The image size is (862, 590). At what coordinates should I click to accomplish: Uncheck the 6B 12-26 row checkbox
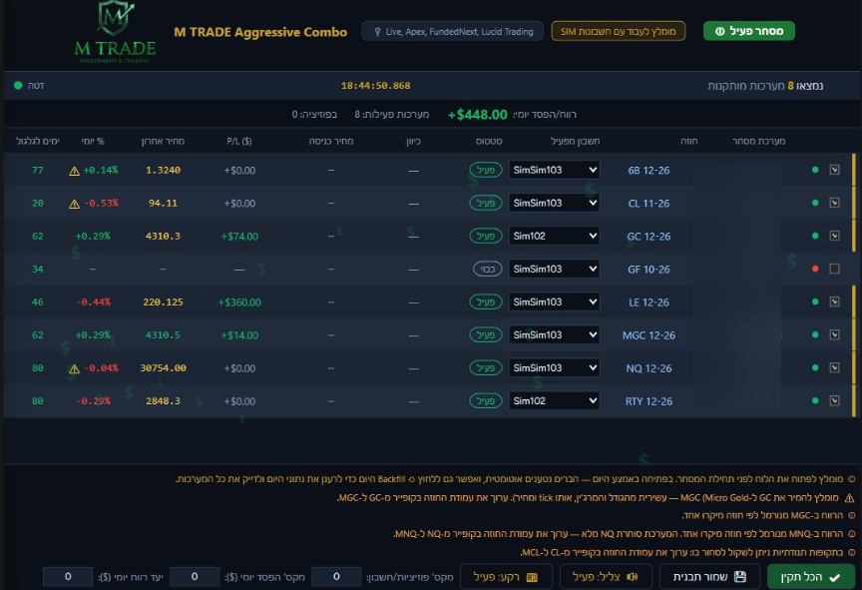coord(834,170)
